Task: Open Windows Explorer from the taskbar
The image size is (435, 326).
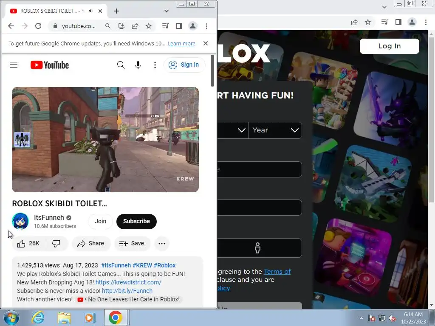Action: pos(64,318)
